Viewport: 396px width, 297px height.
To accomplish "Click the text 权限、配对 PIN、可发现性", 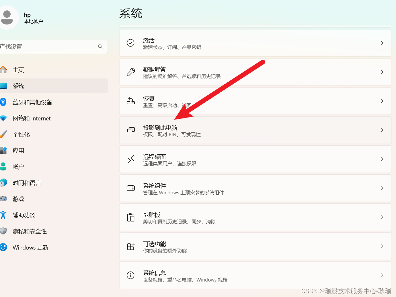I will pyautogui.click(x=172, y=135).
